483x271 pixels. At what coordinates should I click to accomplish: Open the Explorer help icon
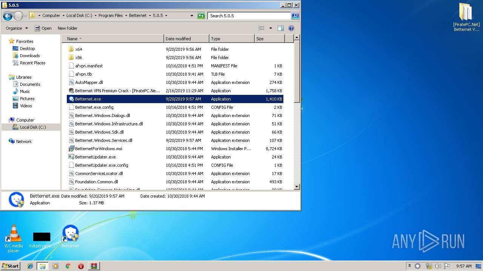coord(291,28)
